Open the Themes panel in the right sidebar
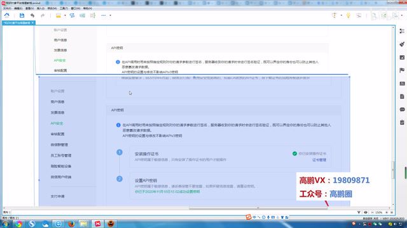Image resolution: width=407 pixels, height=228 pixels. point(402,84)
